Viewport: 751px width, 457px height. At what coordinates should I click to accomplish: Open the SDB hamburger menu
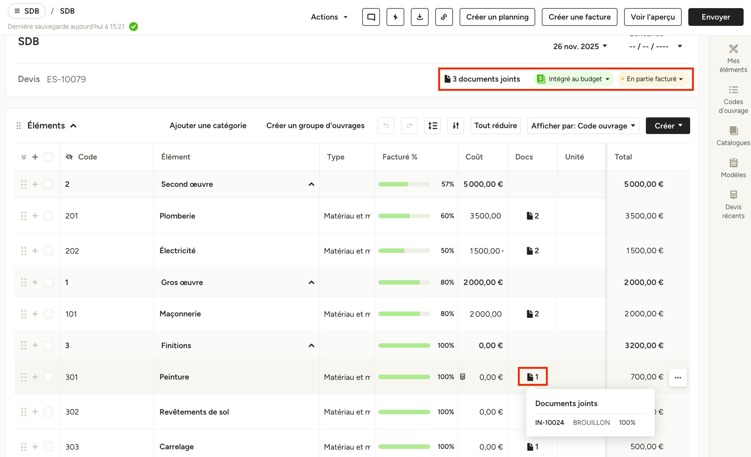[x=27, y=11]
